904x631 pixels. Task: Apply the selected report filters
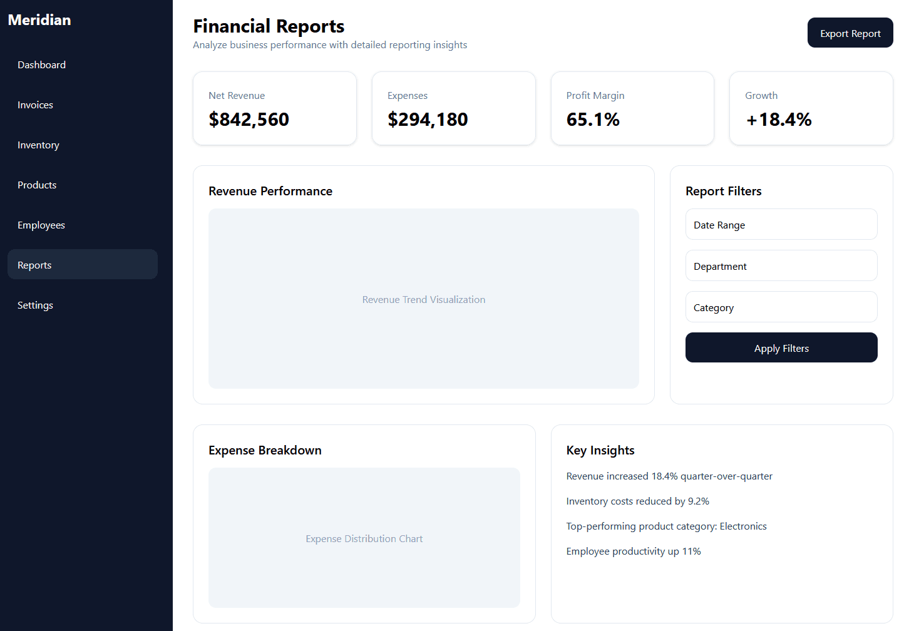click(x=781, y=347)
